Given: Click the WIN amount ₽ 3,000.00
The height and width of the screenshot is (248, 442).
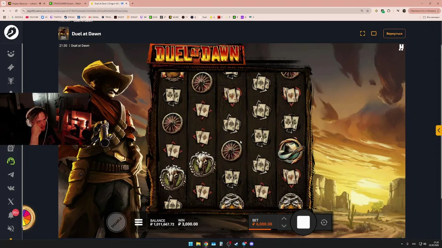Looking at the screenshot, I should tap(188, 224).
